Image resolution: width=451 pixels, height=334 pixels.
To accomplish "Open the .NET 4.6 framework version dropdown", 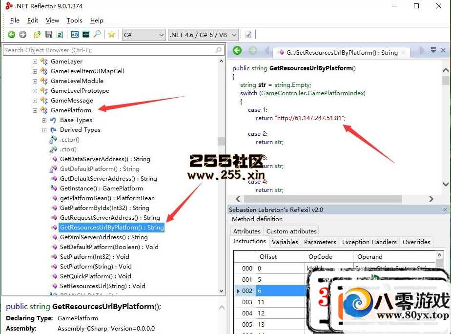I will coord(203,35).
